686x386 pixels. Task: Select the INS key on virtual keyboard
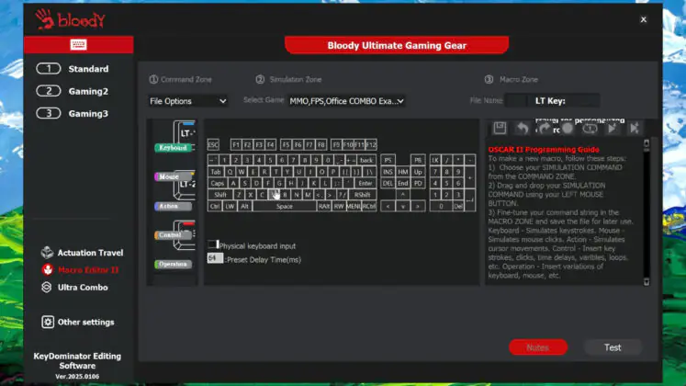388,172
